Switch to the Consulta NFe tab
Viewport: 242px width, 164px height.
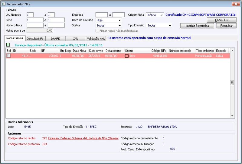35,39
